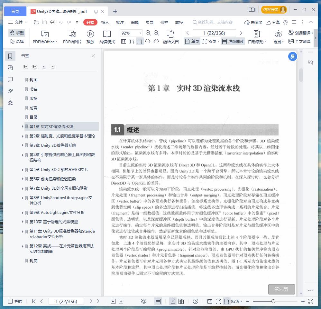Open the signature panel in the left sidebar
The height and width of the screenshot is (309, 321).
[10, 103]
